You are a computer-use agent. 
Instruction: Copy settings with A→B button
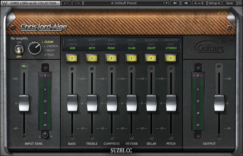(x=199, y=3)
